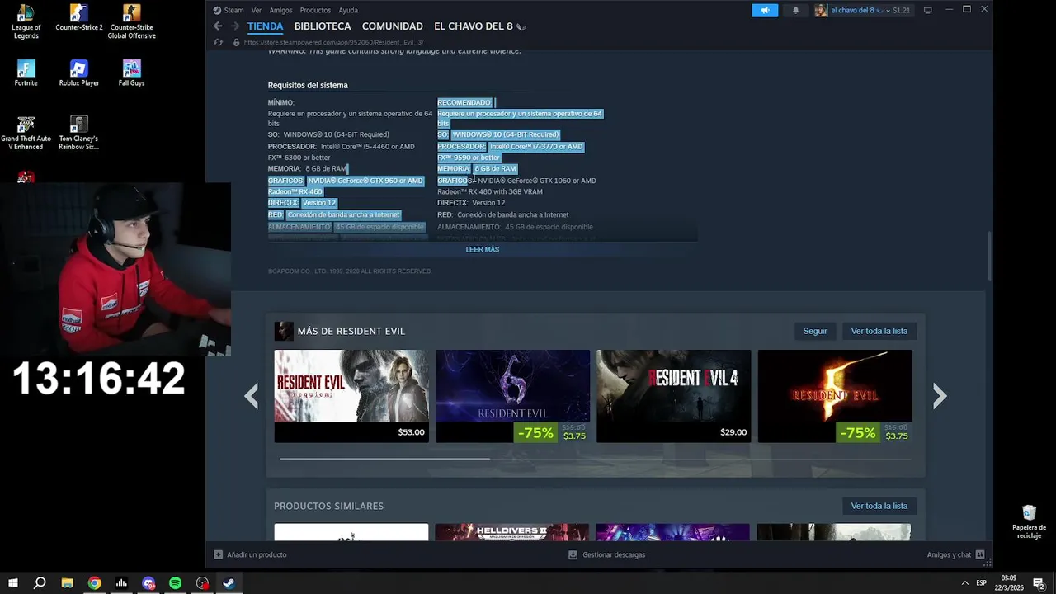Viewport: 1056px width, 594px height.
Task: Open the Windows Start menu
Action: (13, 583)
